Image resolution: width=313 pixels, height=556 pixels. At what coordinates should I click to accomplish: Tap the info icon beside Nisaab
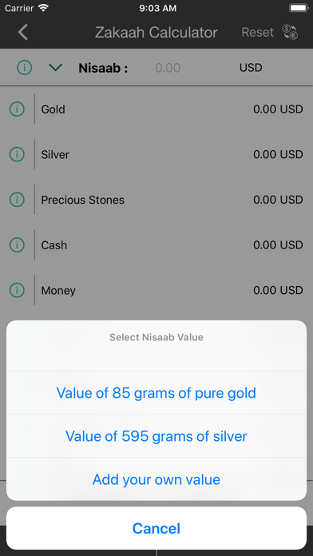click(x=25, y=67)
